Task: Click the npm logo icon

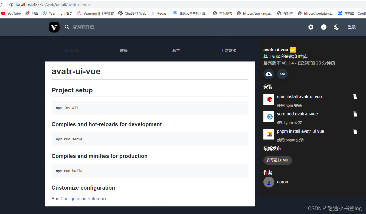Action: (x=269, y=99)
